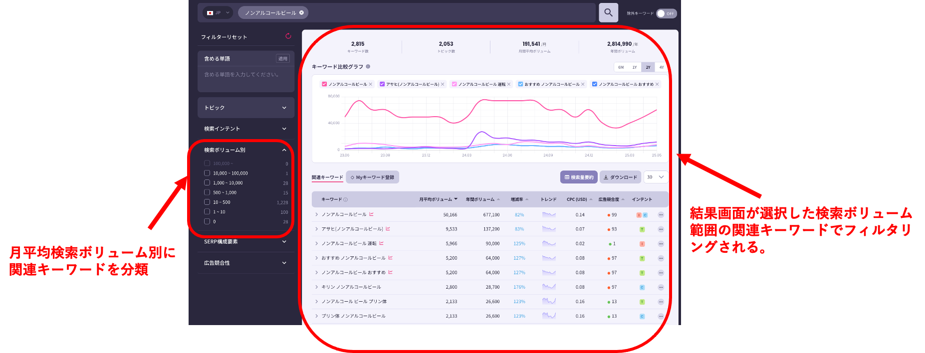Click the ダウンロード button
This screenshot has width=925, height=353.
(x=620, y=177)
